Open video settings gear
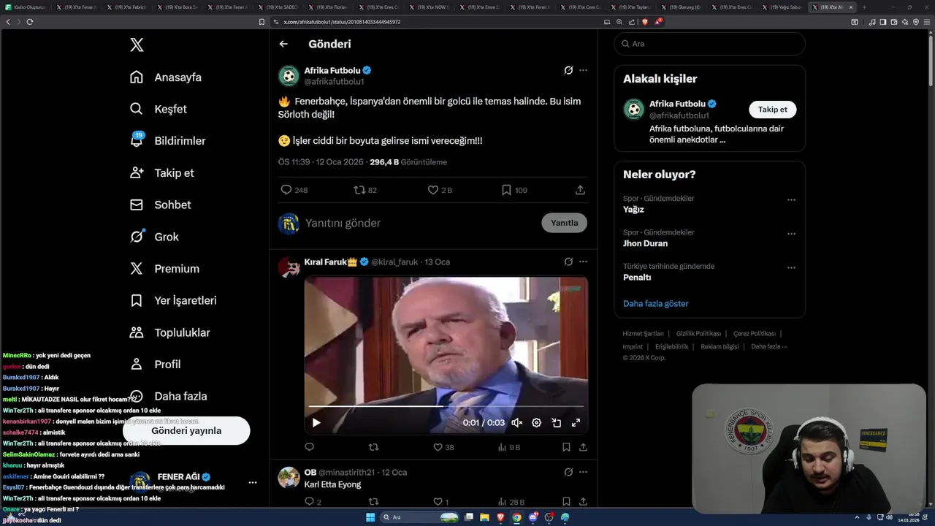This screenshot has height=526, width=935. click(536, 422)
